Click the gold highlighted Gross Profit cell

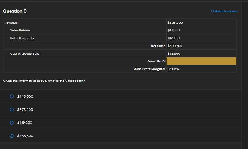click(x=201, y=61)
